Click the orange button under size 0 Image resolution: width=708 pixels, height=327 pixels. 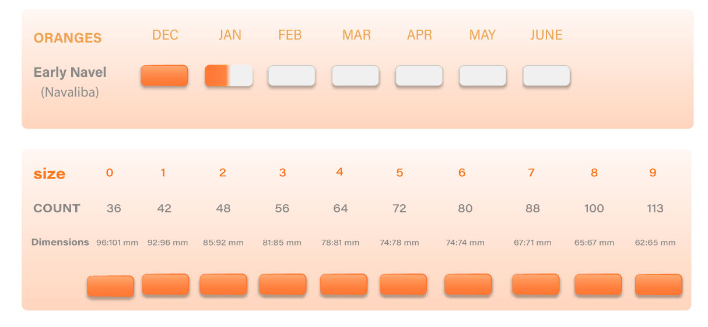(110, 286)
